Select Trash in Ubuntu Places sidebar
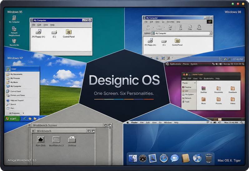 186,102
